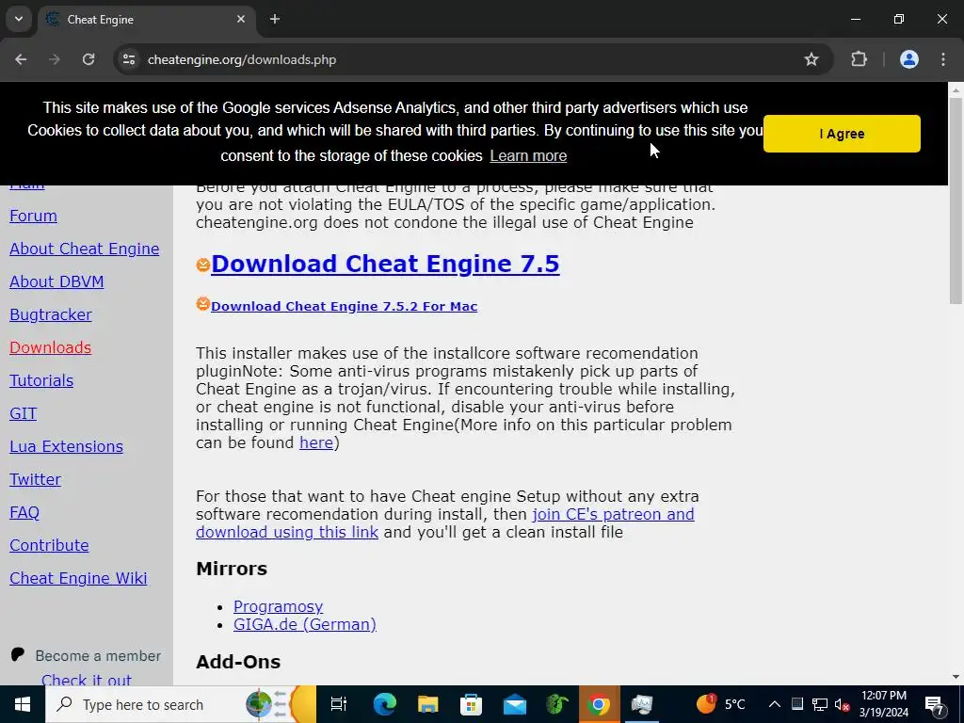964x723 pixels.
Task: Open the notification center icon
Action: tap(934, 704)
